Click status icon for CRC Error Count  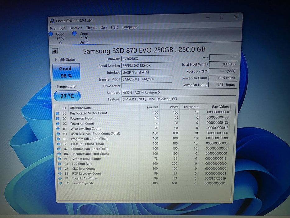tap(60, 168)
